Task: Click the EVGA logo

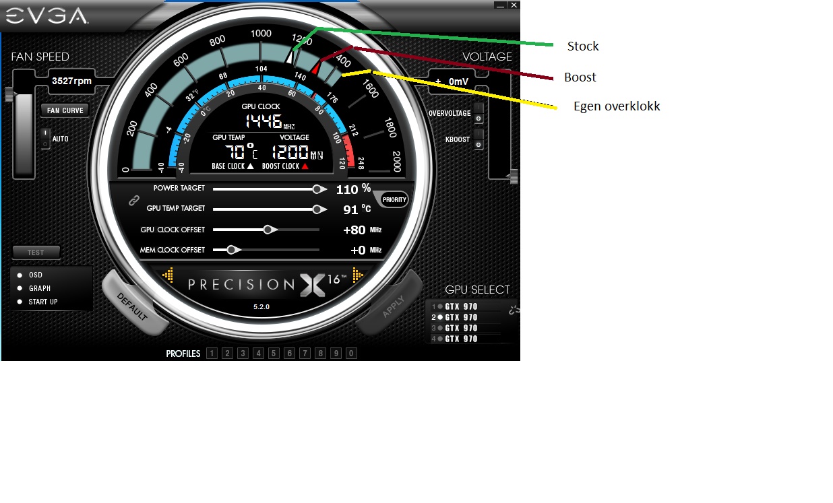Action: point(47,15)
